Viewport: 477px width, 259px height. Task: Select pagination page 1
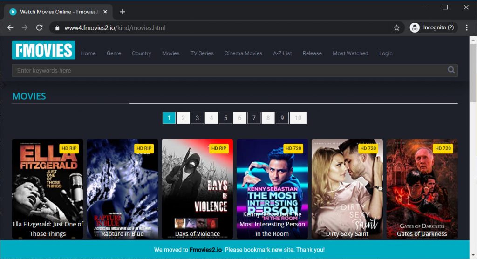click(x=169, y=118)
